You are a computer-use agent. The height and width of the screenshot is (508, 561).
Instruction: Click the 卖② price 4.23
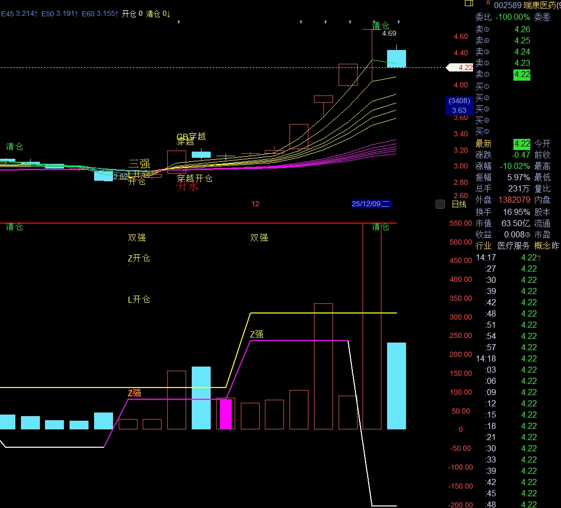coord(522,63)
